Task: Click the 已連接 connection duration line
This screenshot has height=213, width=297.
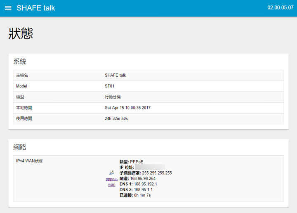Action: pyautogui.click(x=135, y=195)
